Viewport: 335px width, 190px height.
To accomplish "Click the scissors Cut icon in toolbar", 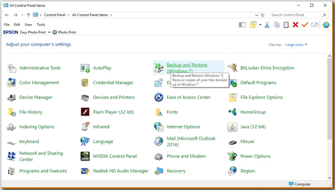I will click(x=268, y=25).
